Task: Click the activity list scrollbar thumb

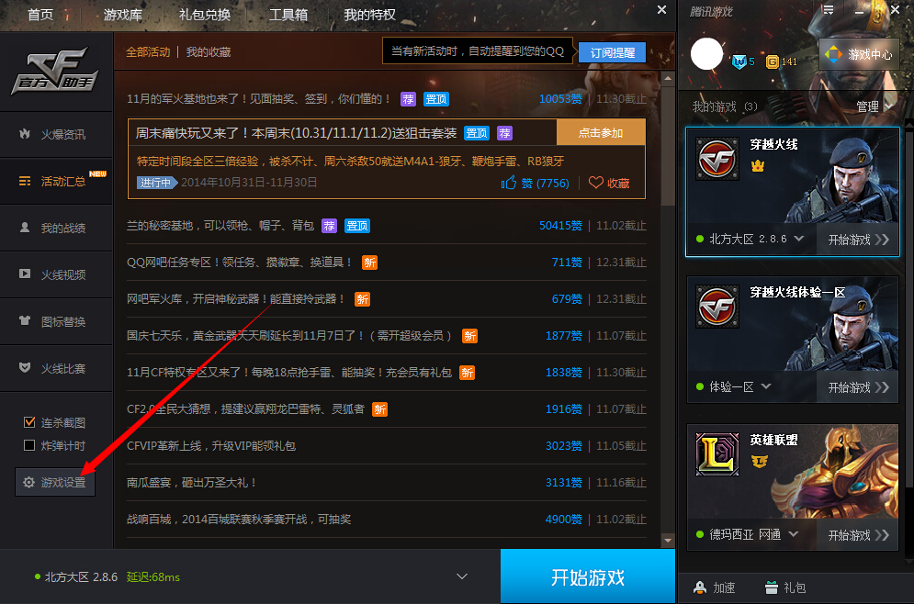Action: pyautogui.click(x=668, y=146)
